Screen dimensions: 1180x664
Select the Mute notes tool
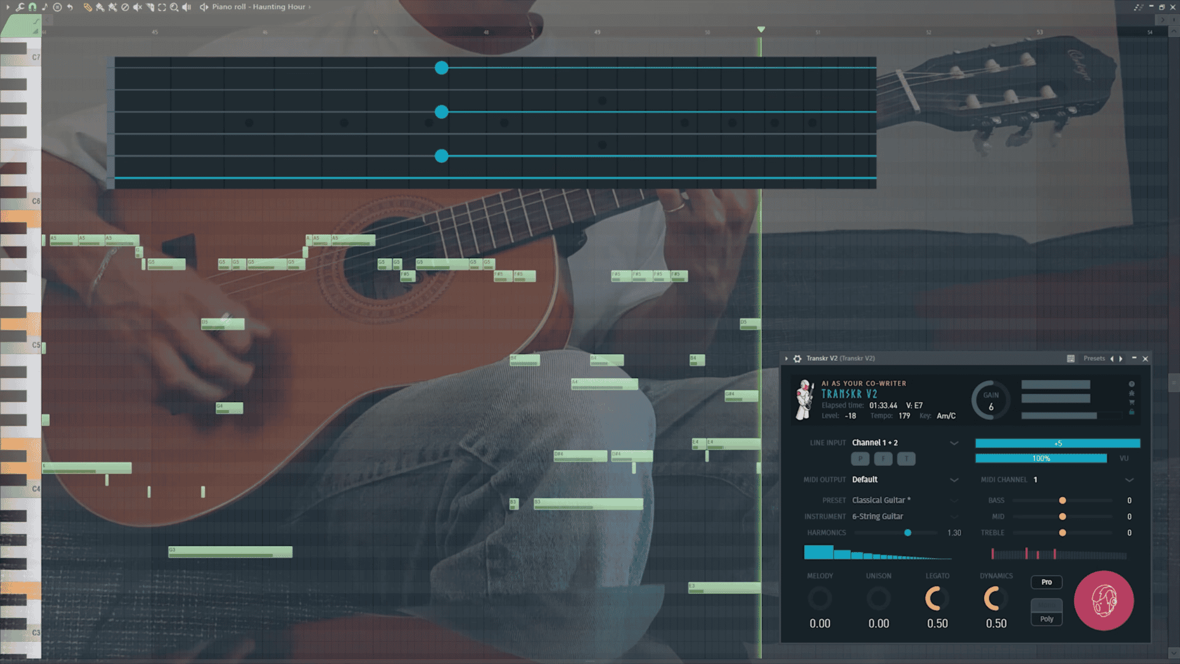[x=137, y=7]
